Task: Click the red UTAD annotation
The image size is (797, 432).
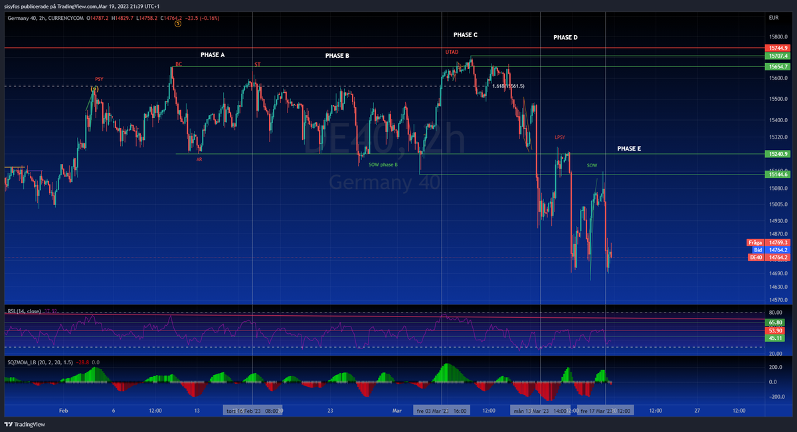Action: [x=452, y=52]
